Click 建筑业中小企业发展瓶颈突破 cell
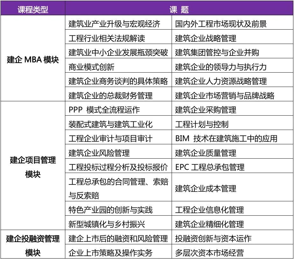The image size is (294, 259). (118, 51)
